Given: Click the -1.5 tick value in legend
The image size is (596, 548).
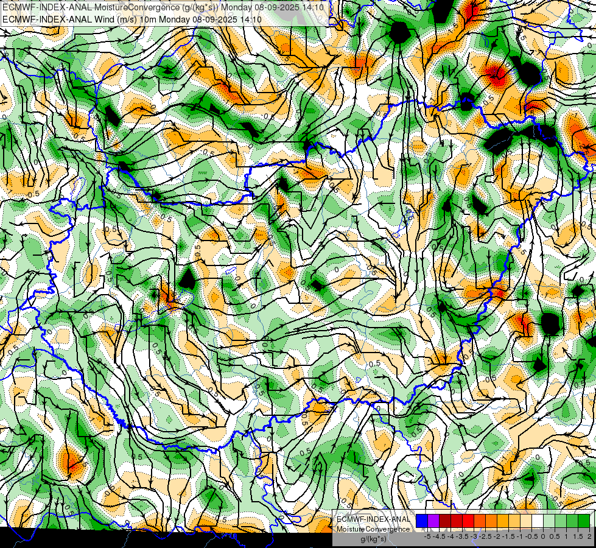Looking at the screenshot, I should point(508,536).
